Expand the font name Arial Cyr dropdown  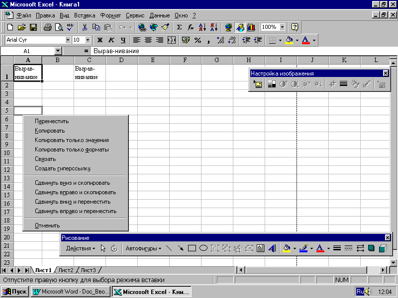pyautogui.click(x=68, y=40)
